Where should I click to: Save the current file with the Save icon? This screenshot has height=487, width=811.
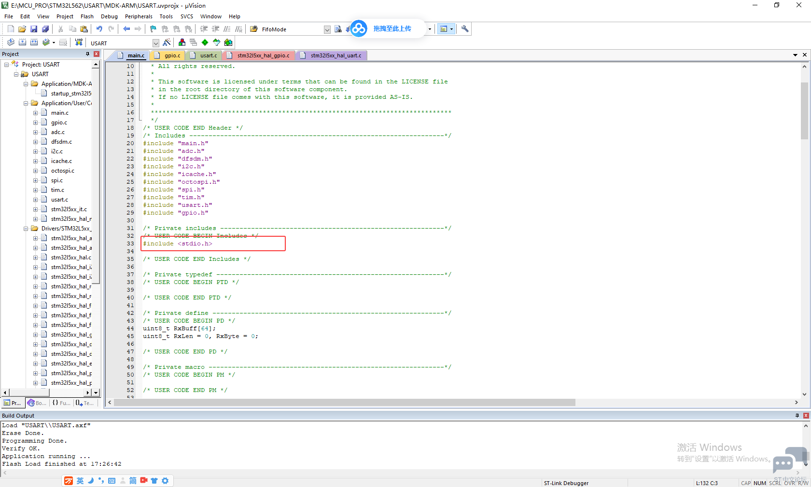(34, 29)
